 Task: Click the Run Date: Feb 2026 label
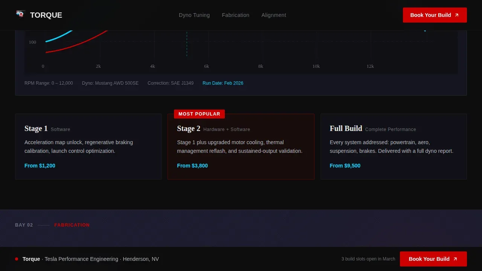pyautogui.click(x=223, y=83)
